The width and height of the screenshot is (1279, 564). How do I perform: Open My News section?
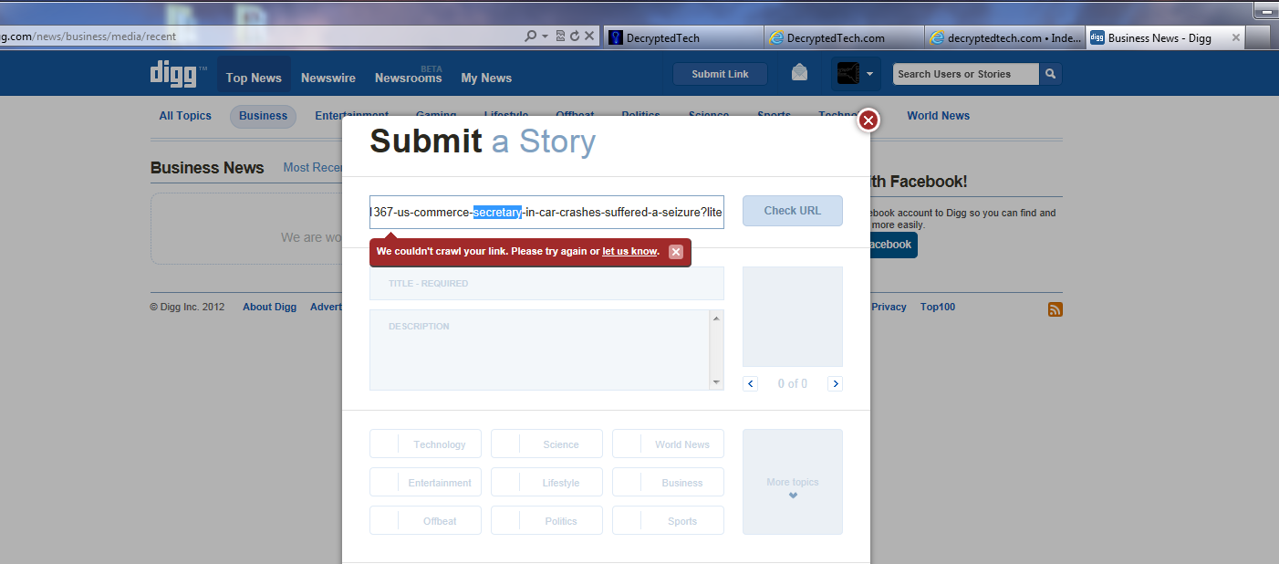486,78
